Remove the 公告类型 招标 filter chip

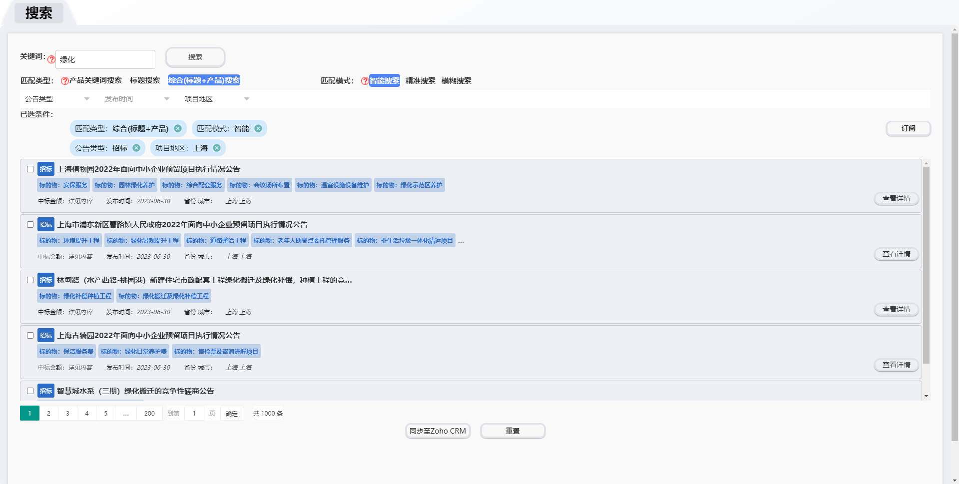coord(136,148)
